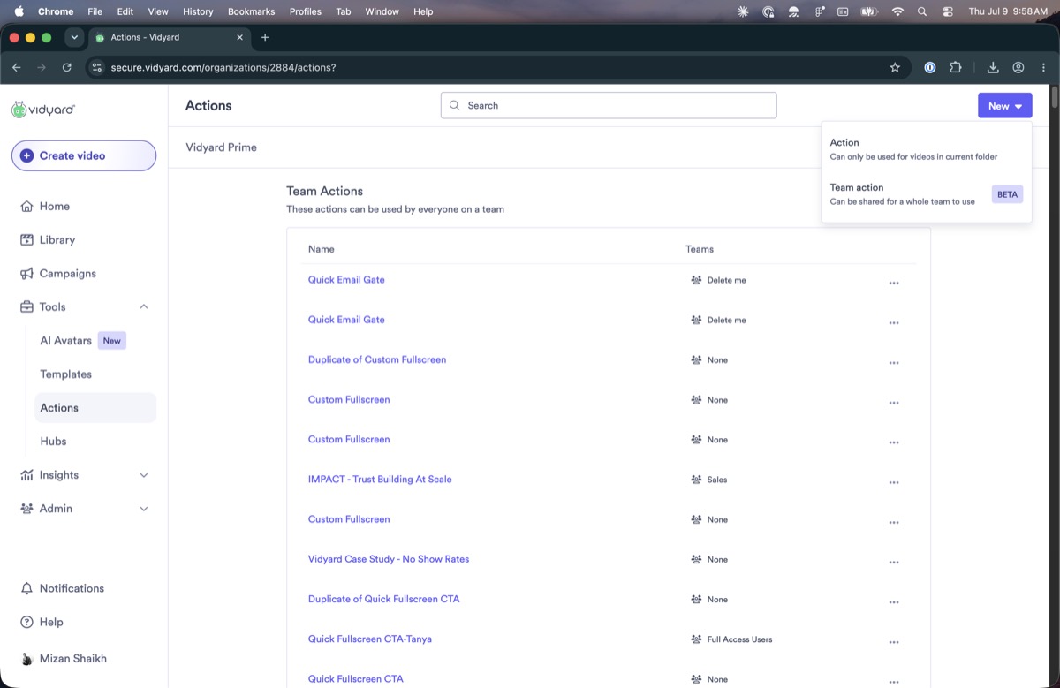Select Actions under Tools
The width and height of the screenshot is (1060, 688).
pyautogui.click(x=95, y=407)
